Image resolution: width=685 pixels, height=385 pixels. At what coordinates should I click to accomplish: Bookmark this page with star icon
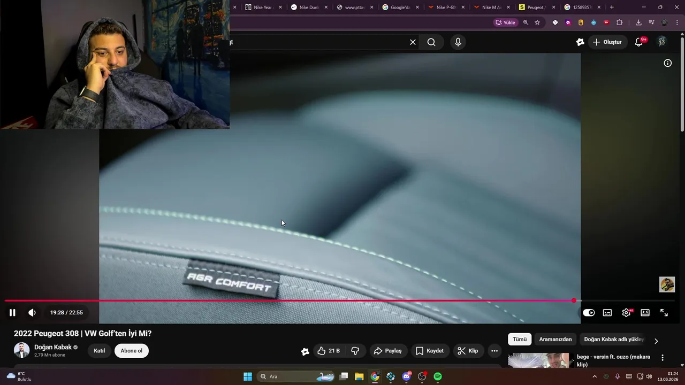click(x=537, y=22)
